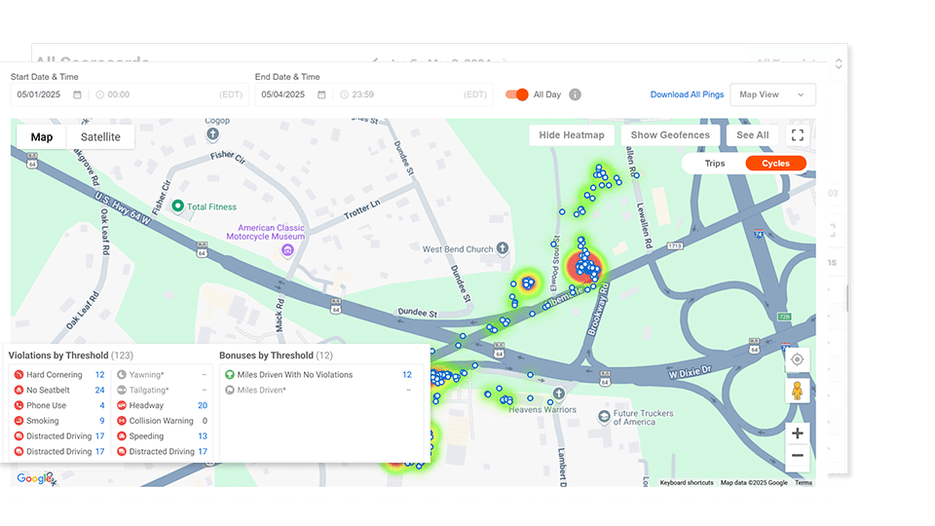Zoom out with the minus map button
Screen dimensions: 935x526
tap(798, 456)
